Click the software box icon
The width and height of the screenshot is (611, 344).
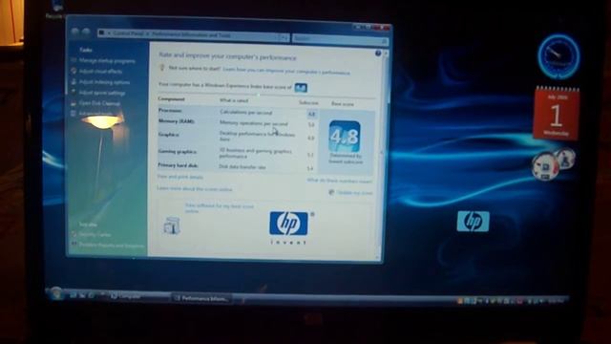pos(172,226)
